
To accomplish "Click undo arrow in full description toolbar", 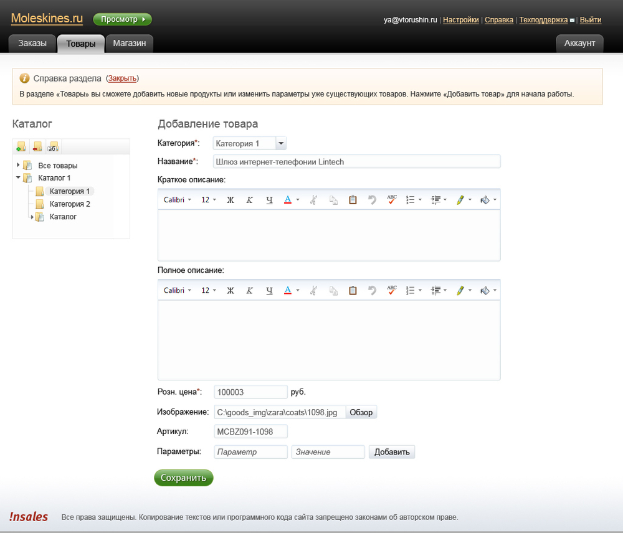I will 372,290.
